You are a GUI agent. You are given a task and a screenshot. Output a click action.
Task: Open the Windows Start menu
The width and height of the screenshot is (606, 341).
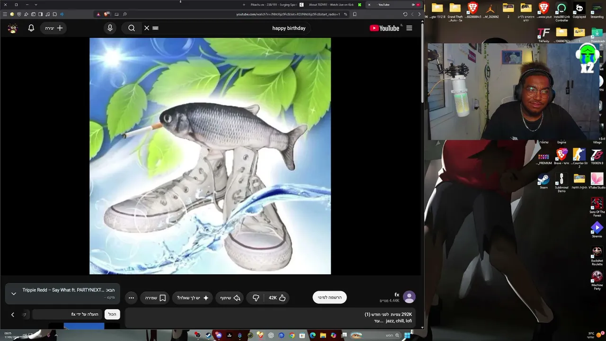click(x=407, y=335)
